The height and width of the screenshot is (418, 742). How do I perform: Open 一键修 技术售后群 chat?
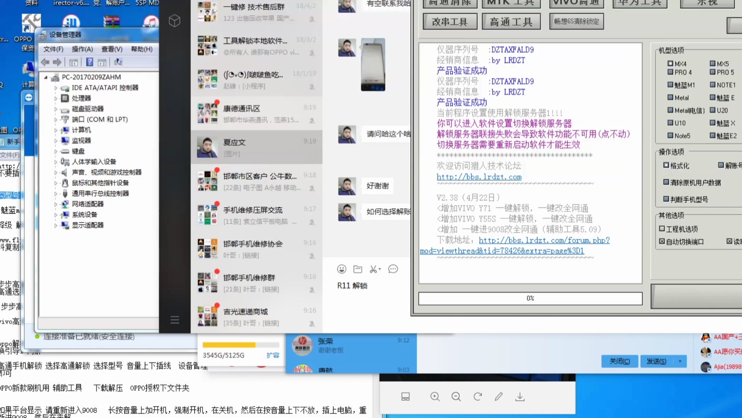point(256,12)
